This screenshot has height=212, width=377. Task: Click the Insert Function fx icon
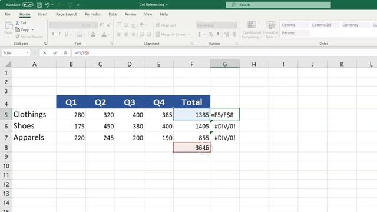click(x=65, y=52)
